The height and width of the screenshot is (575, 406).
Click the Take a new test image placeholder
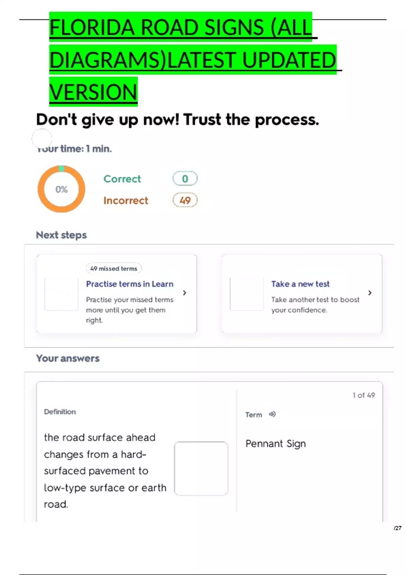coord(247,294)
